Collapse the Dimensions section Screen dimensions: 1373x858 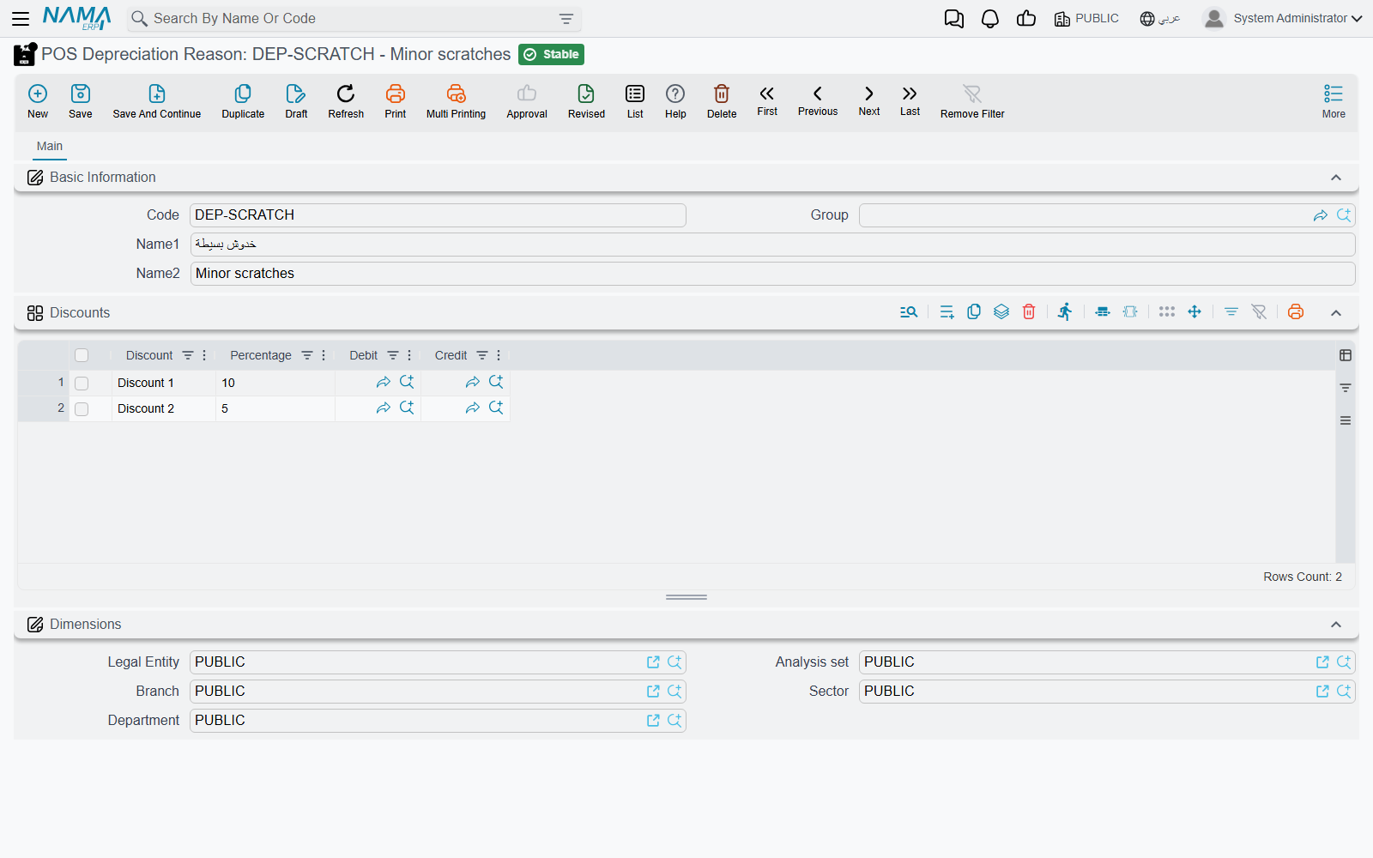(x=1336, y=625)
